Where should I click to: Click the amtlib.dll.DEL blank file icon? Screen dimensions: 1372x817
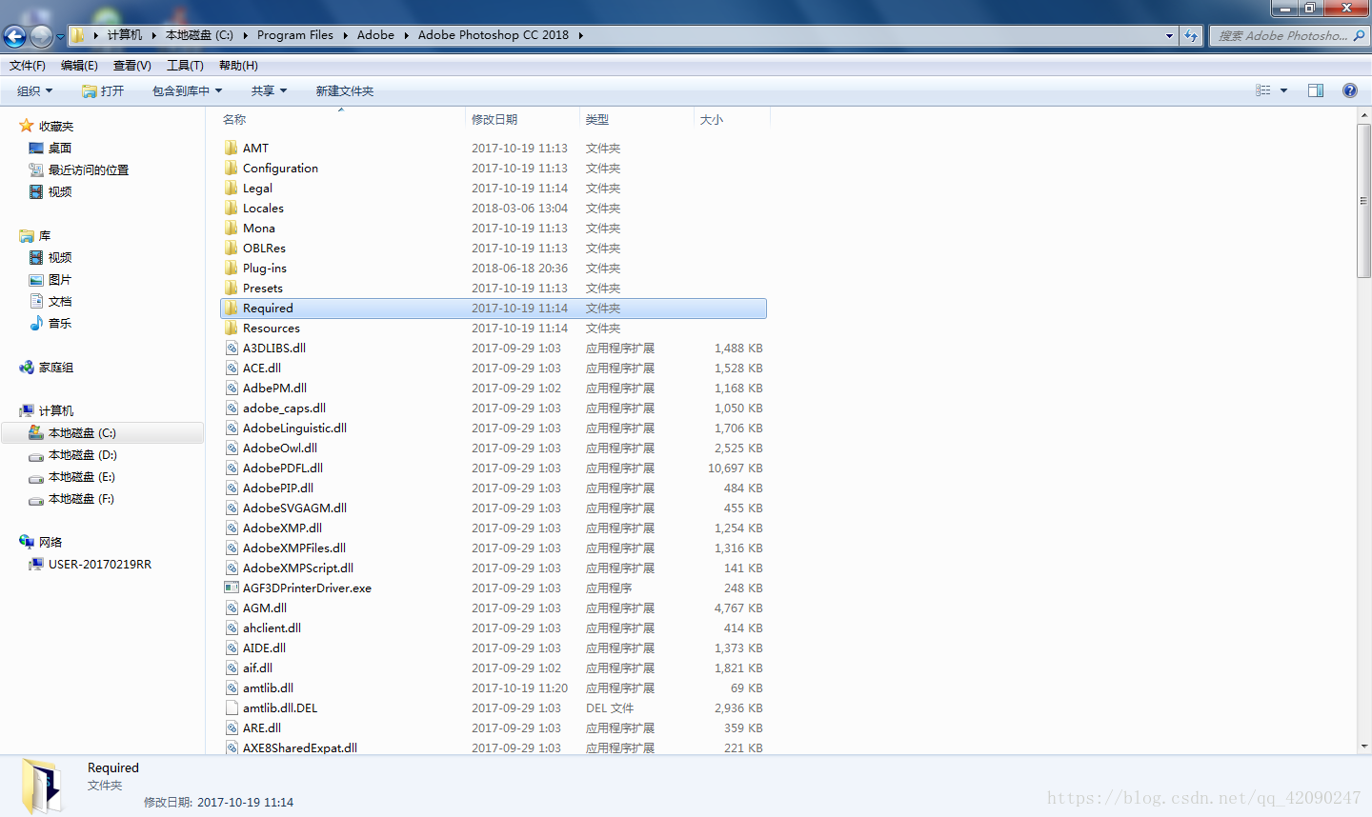232,707
